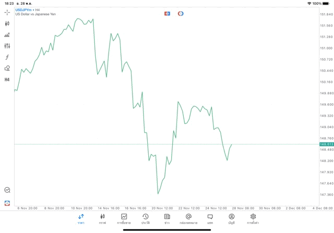Open the ข่าว (News) tab
This screenshot has width=334, height=233.
point(167,219)
